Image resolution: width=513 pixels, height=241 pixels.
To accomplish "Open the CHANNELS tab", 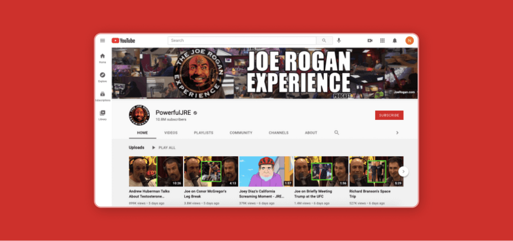I will pos(279,133).
